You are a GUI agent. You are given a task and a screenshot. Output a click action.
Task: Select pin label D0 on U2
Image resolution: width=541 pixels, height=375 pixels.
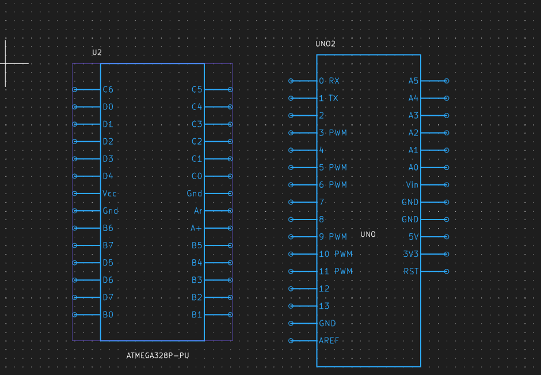[108, 107]
